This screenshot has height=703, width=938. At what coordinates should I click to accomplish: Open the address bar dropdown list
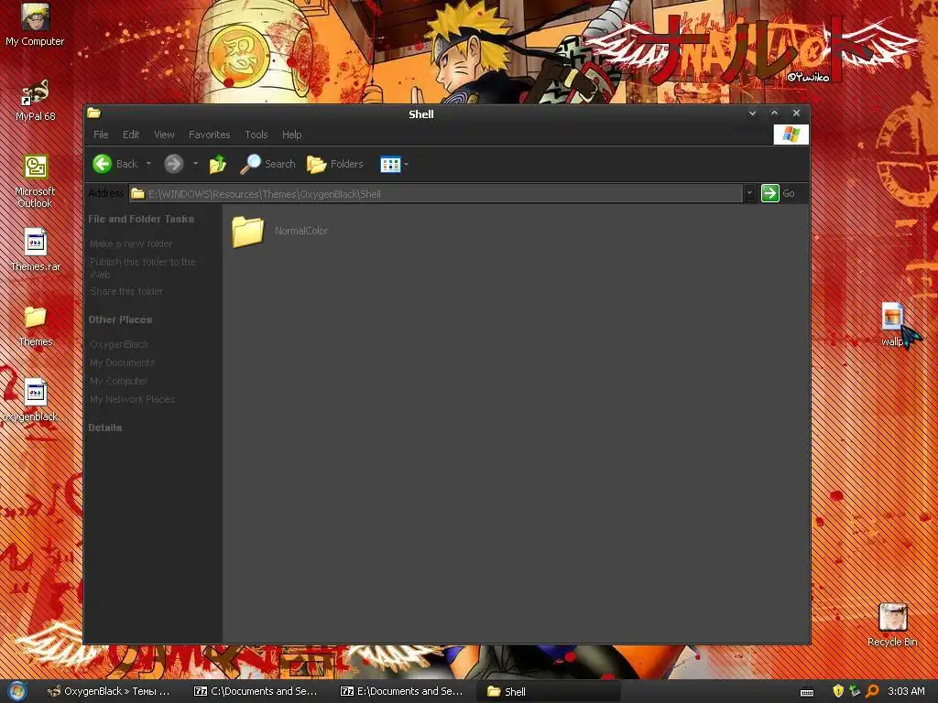[x=749, y=193]
